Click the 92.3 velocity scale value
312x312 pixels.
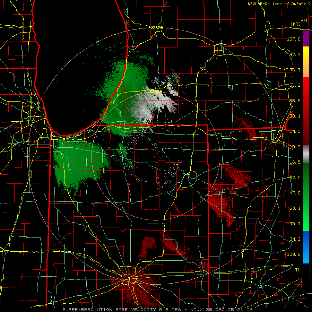pyautogui.click(x=295, y=54)
